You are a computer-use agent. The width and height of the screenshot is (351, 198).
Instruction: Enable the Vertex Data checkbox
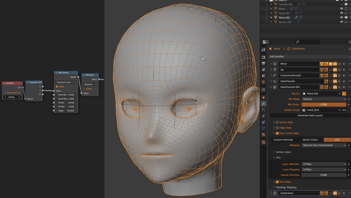tap(277, 122)
